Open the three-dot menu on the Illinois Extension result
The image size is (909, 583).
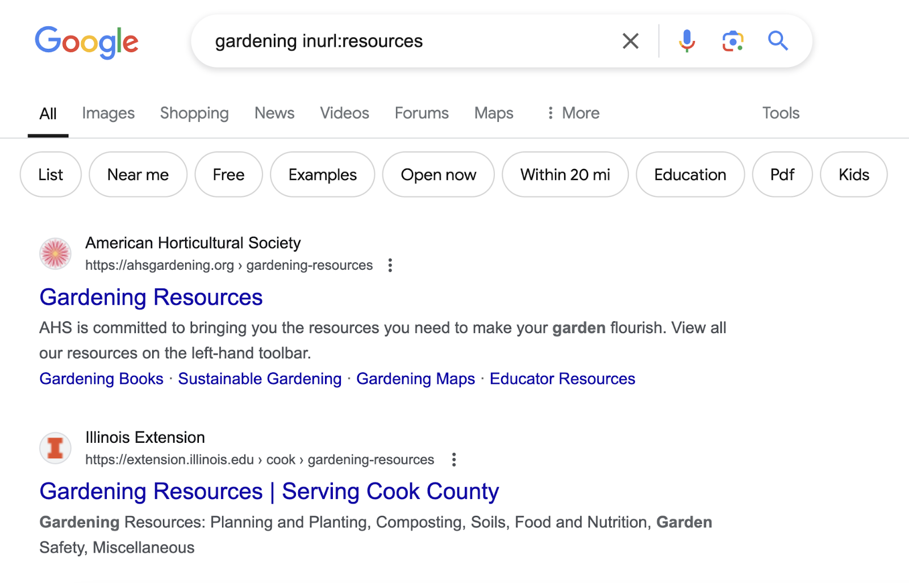pos(454,459)
